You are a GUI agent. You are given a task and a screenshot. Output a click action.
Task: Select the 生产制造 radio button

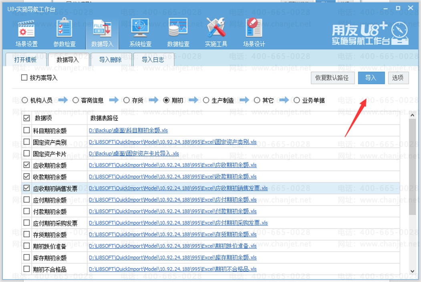(x=206, y=100)
